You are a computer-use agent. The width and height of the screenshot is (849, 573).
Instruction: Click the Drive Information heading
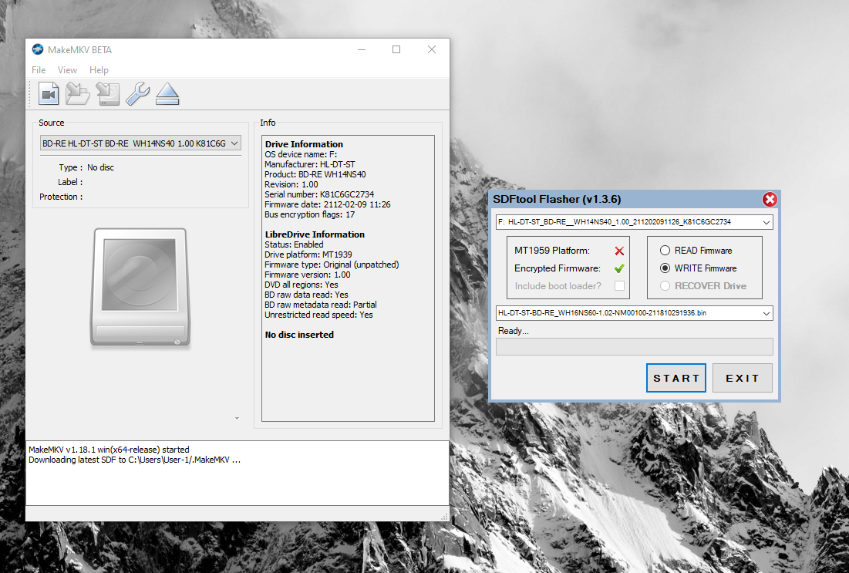point(304,144)
